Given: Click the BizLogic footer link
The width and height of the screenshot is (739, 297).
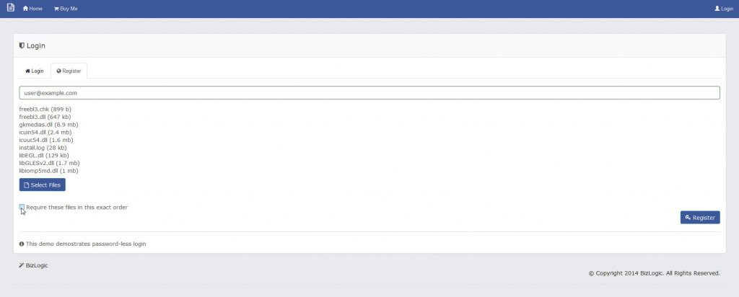Looking at the screenshot, I should (37, 265).
